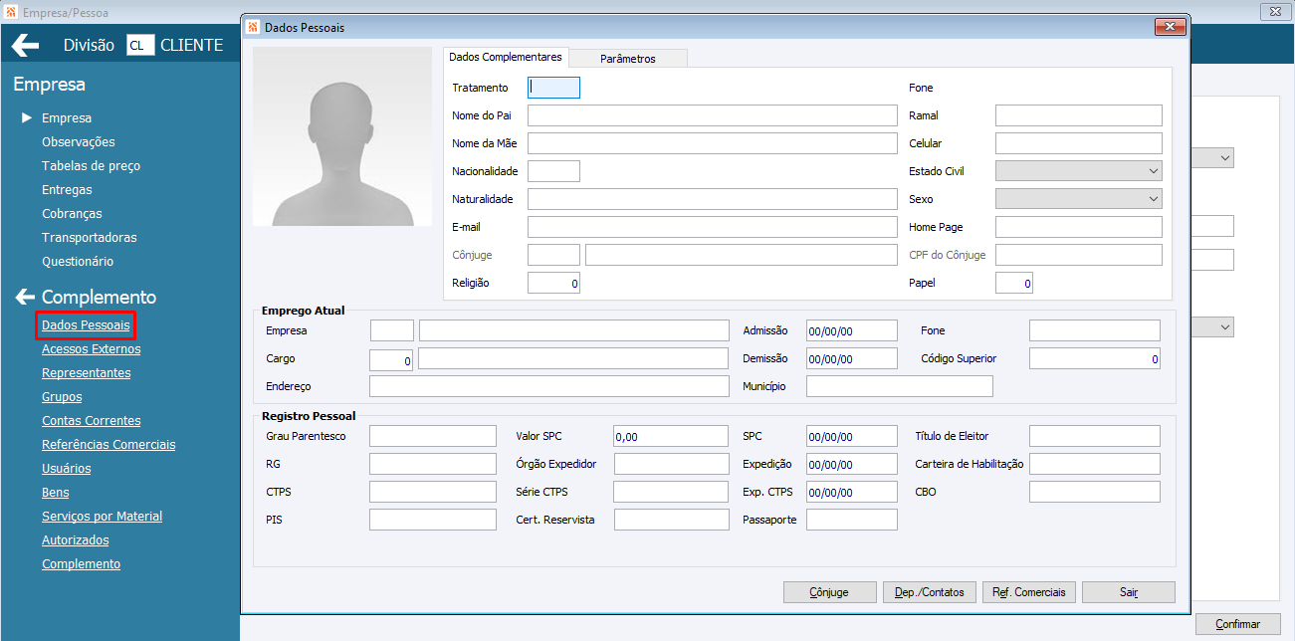Click the Celular field
1295x641 pixels.
pyautogui.click(x=1079, y=143)
